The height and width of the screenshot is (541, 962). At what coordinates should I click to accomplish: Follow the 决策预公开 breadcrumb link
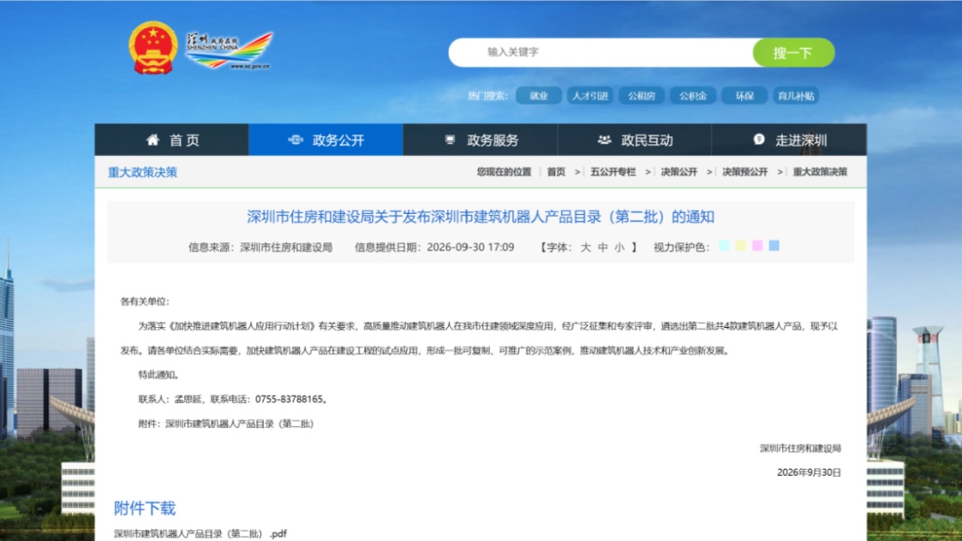point(745,172)
